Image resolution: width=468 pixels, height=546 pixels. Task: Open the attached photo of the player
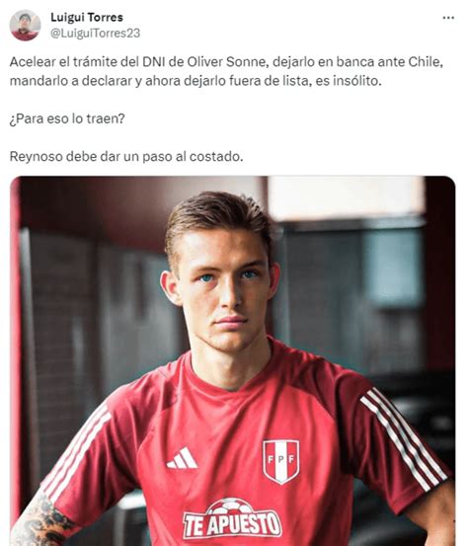click(x=233, y=360)
